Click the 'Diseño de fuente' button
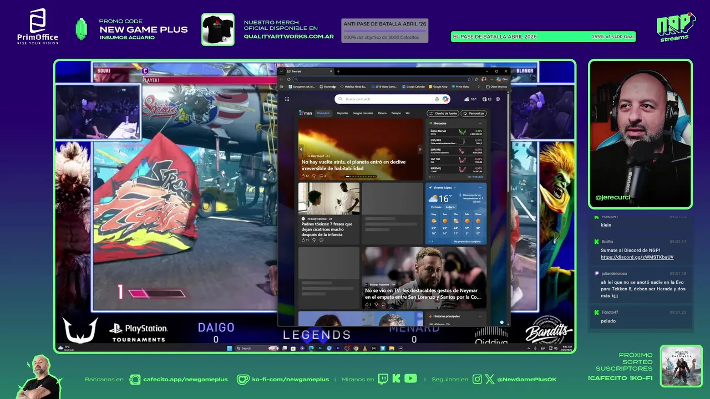 [x=443, y=113]
